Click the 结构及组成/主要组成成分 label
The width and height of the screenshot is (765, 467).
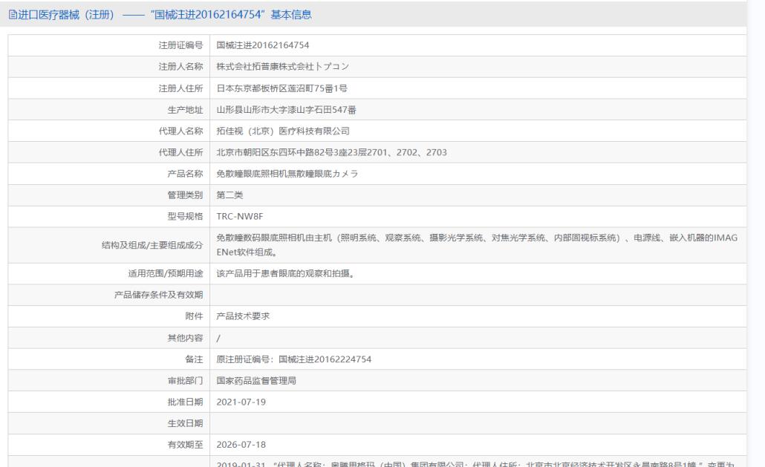point(152,245)
